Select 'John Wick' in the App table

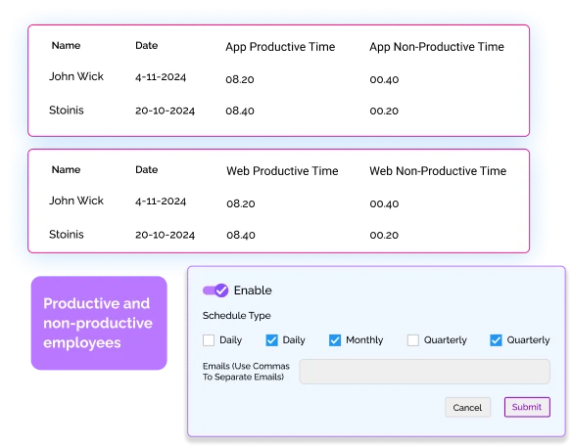pyautogui.click(x=76, y=76)
